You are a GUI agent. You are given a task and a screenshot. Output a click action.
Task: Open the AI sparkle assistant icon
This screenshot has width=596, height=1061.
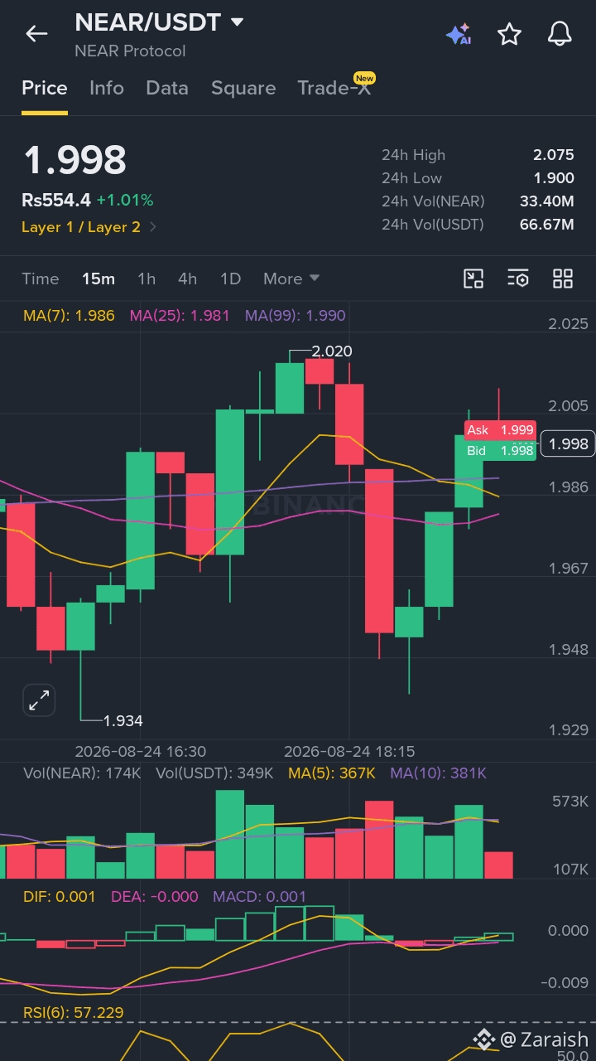click(458, 34)
